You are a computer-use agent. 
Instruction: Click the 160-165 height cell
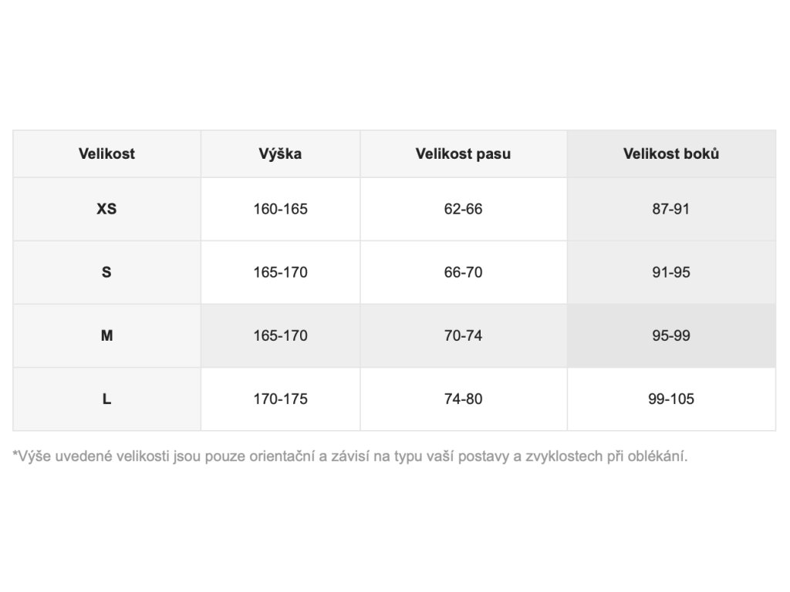pyautogui.click(x=280, y=209)
